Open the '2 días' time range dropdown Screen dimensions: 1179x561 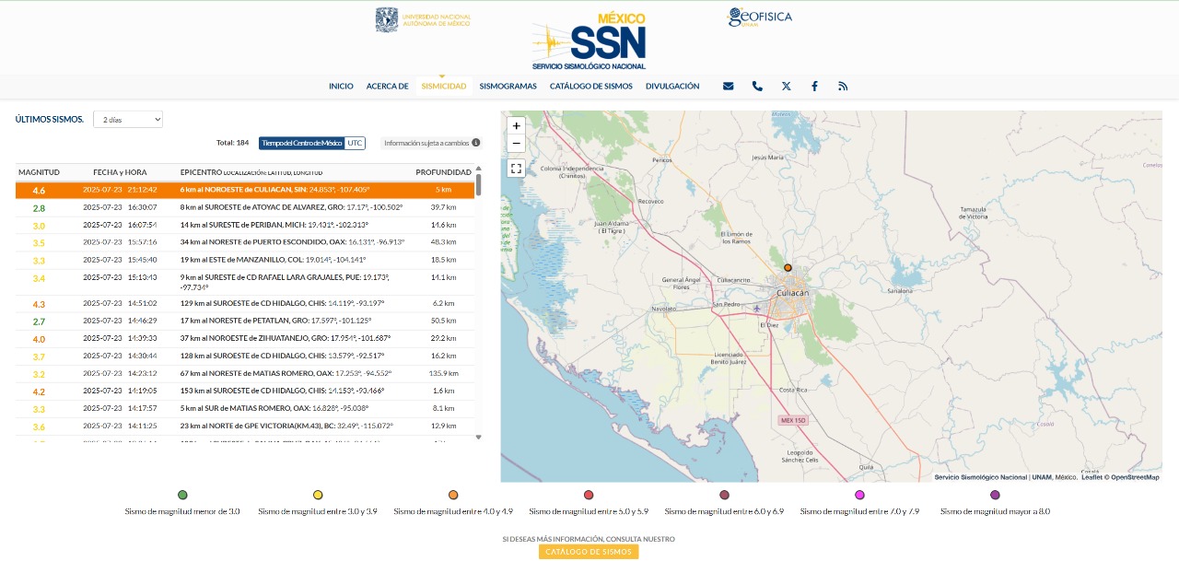click(x=128, y=119)
